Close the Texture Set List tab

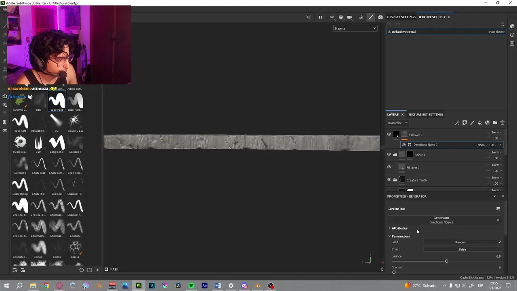click(449, 17)
